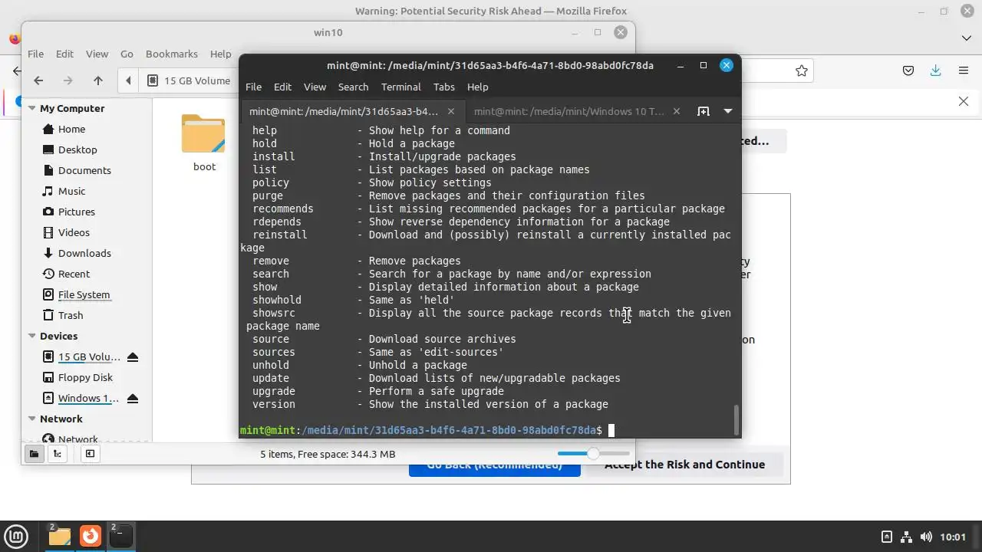
Task: Open terminal Search menu
Action: pyautogui.click(x=353, y=87)
